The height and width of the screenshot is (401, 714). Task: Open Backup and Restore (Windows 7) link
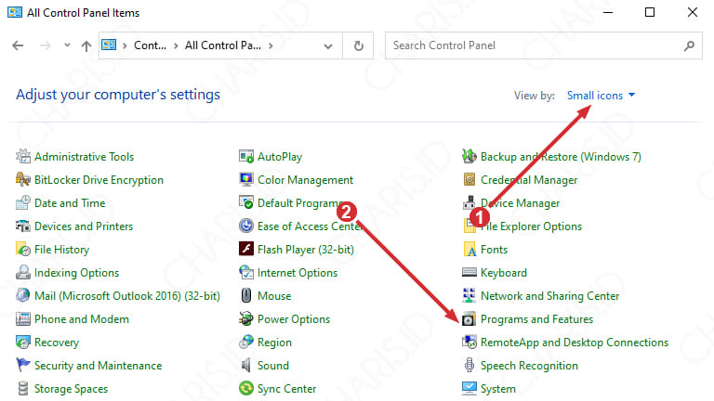click(x=561, y=157)
